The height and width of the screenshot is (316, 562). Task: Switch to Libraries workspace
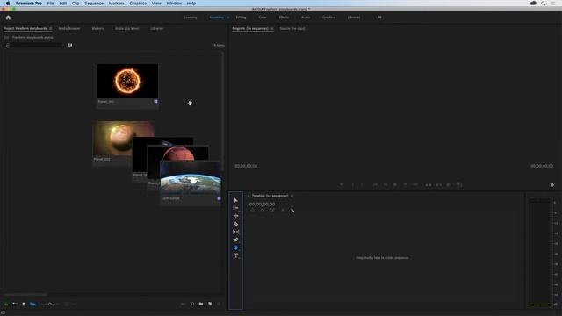click(354, 18)
